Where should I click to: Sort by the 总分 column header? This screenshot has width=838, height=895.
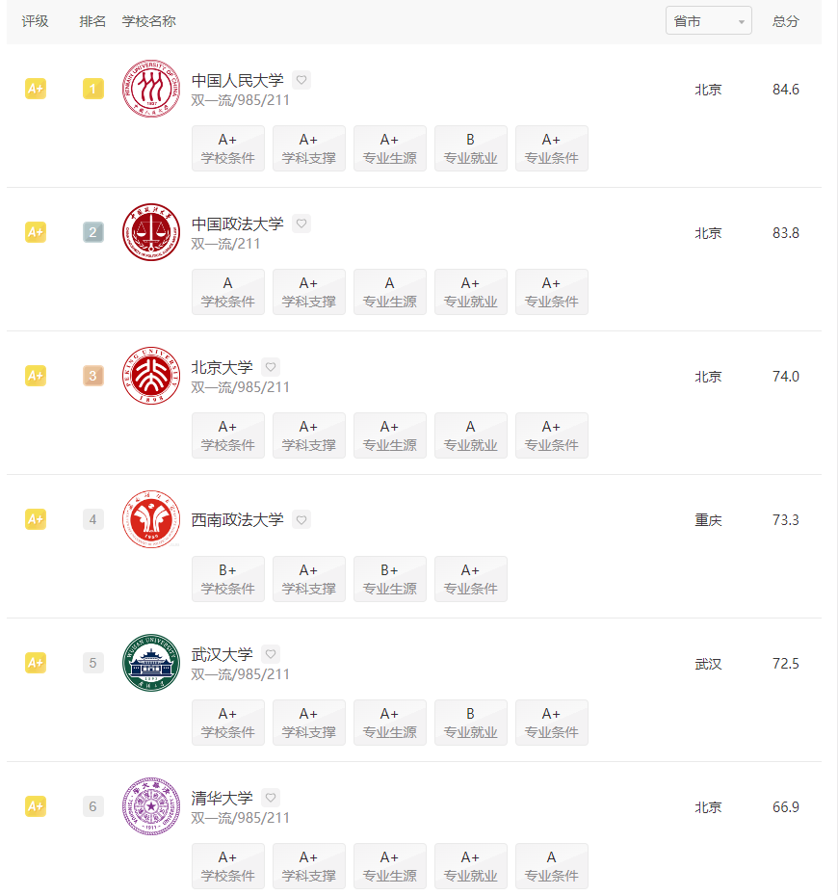point(785,21)
